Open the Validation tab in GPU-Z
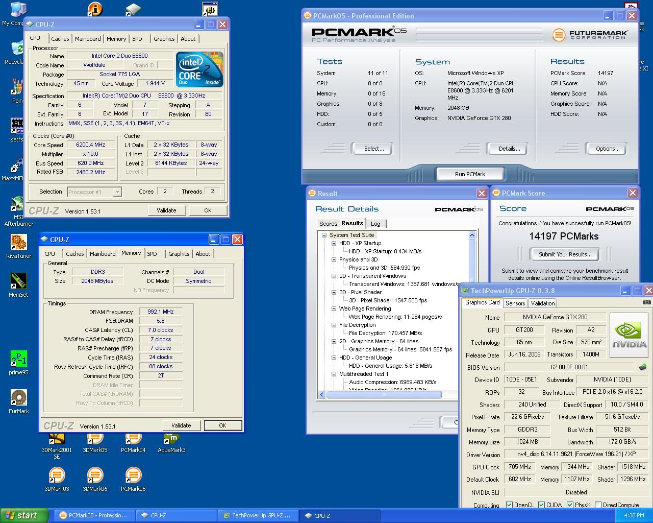Viewport: 653px width, 523px height. pos(543,303)
